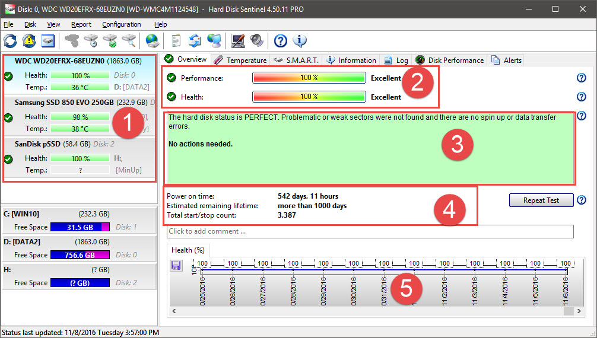The width and height of the screenshot is (597, 338).
Task: Click the disk with green checkmark toolbar icon
Action: pos(110,40)
